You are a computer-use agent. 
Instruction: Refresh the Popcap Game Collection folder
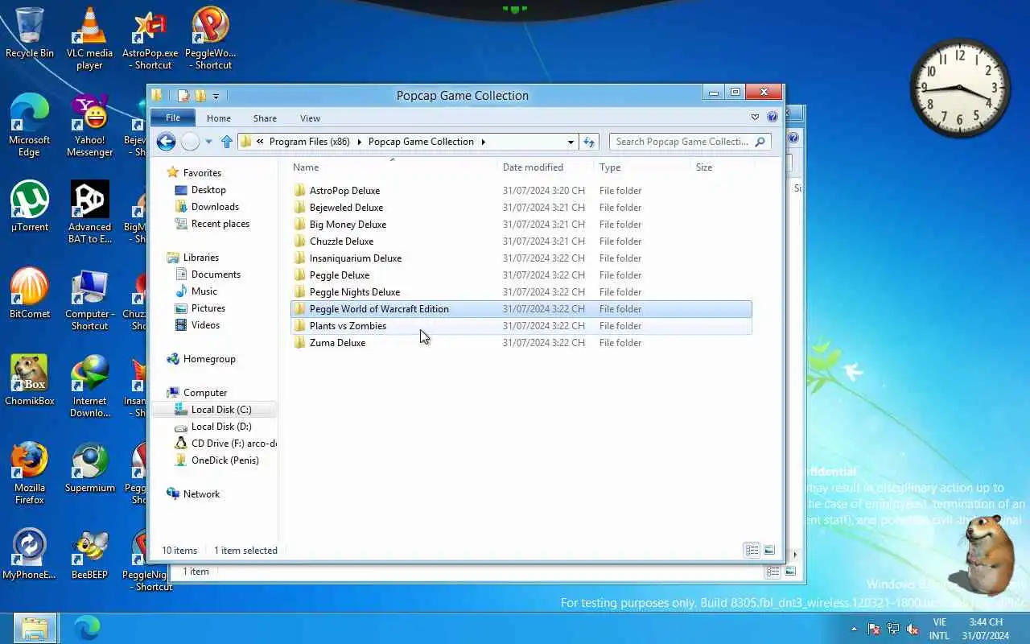(x=589, y=142)
